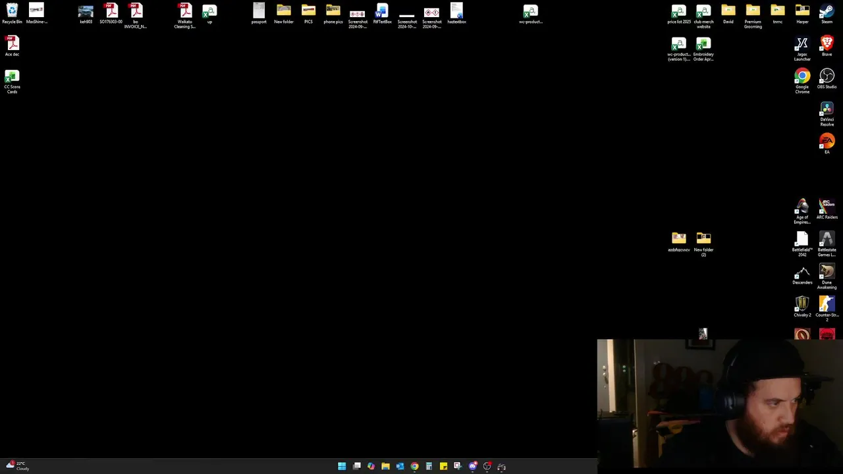
Task: Select the keh903 image file
Action: (x=86, y=14)
